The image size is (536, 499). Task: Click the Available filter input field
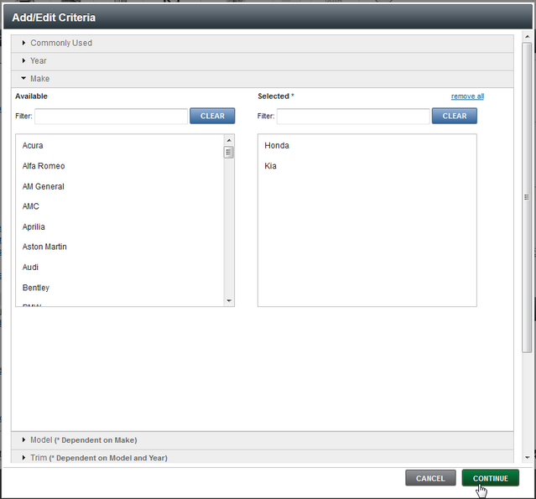[111, 117]
